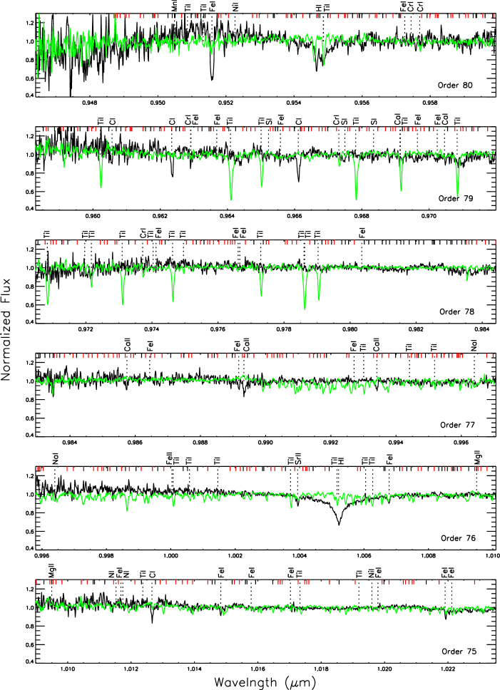Click the 'Order 78' panel label
Viewport: 500px width, 690px height.
(457, 311)
